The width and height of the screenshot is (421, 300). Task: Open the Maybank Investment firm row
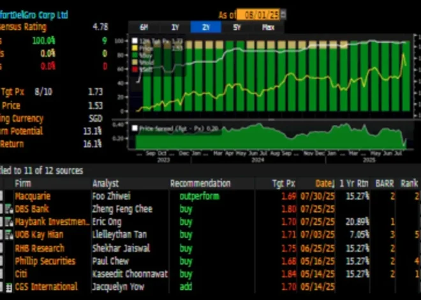52,222
